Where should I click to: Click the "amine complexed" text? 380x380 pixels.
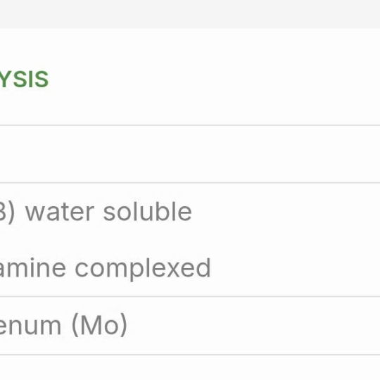tap(105, 269)
